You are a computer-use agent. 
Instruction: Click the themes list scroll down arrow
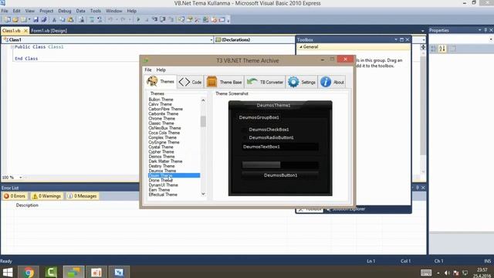203,194
